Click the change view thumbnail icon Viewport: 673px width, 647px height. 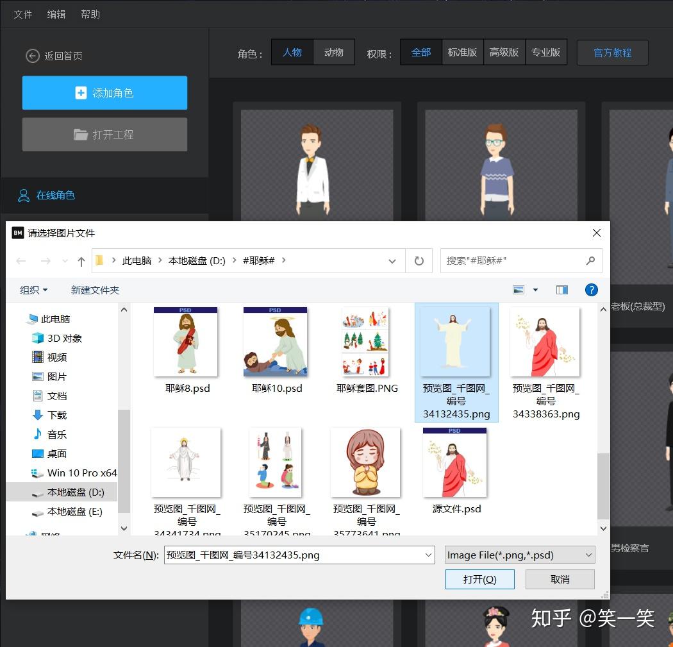518,289
